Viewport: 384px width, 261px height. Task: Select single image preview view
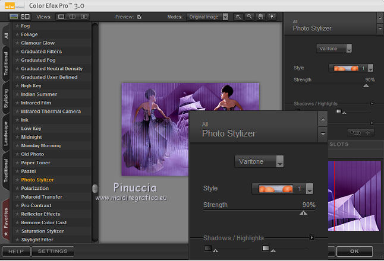pyautogui.click(x=61, y=17)
